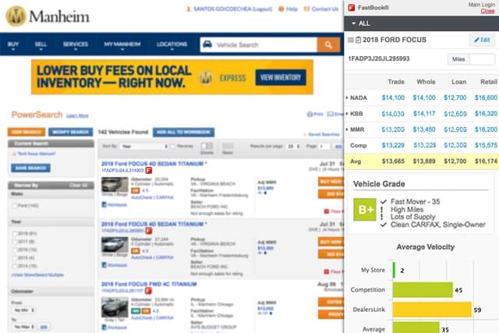
Task: Open the MY MANHEIM menu
Action: pyautogui.click(x=122, y=44)
